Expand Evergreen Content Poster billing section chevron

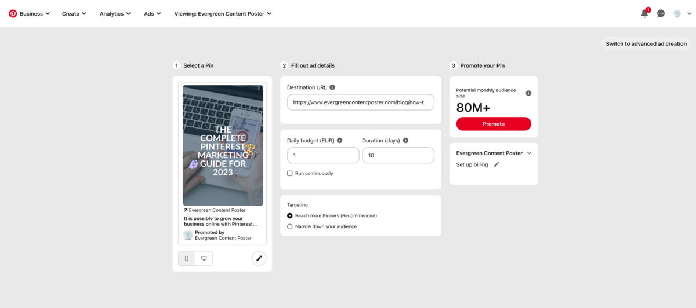coord(529,153)
